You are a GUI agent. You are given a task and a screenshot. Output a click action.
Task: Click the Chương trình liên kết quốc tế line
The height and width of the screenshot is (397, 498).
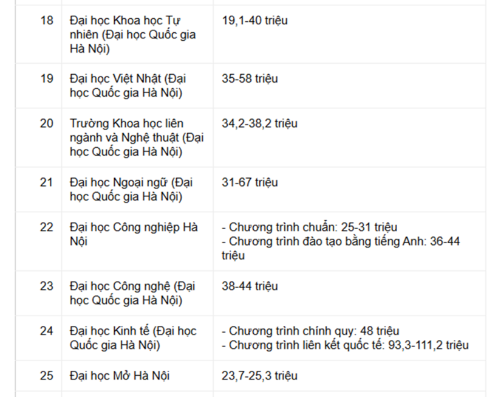345,345
